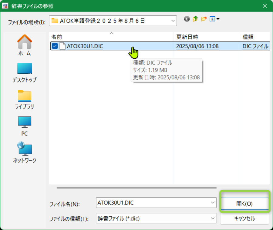The height and width of the screenshot is (230, 273).
Task: Expand the ファイル名 dropdown arrow
Action: click(213, 203)
